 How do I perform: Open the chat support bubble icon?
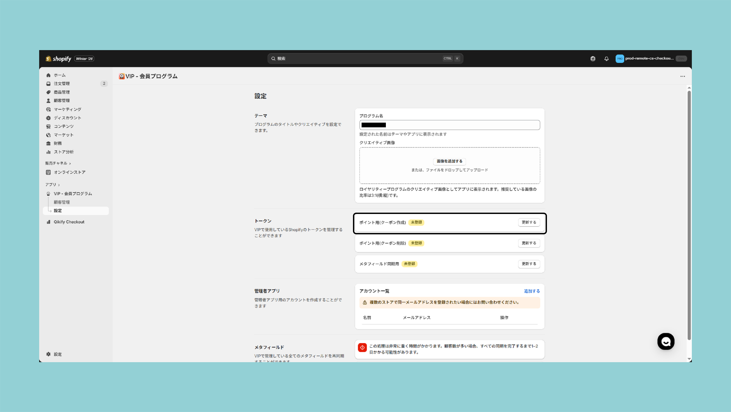(666, 341)
